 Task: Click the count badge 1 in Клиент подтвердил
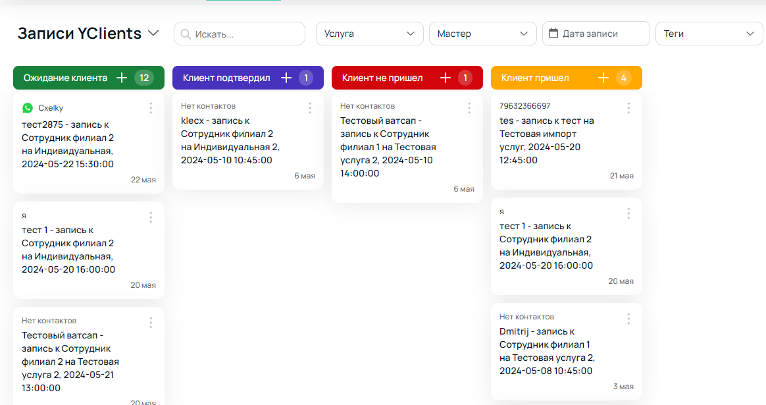[x=306, y=78]
